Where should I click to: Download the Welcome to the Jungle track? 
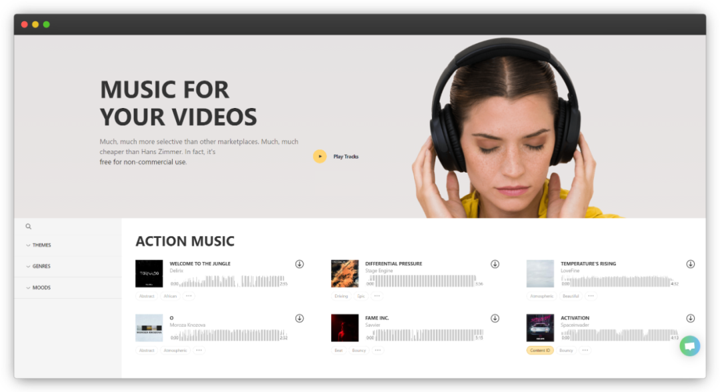pos(299,264)
